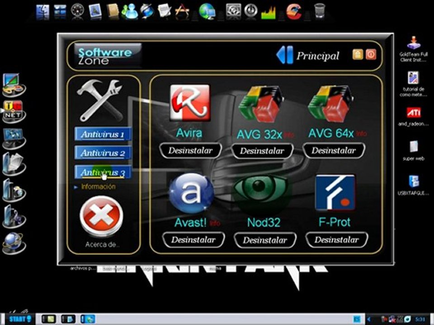Image resolution: width=434 pixels, height=325 pixels.
Task: Open the ATI amd_radeon desktop icon
Action: tap(414, 116)
